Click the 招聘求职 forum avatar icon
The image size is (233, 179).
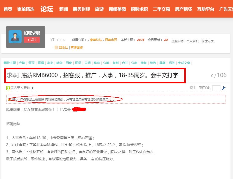(15, 37)
